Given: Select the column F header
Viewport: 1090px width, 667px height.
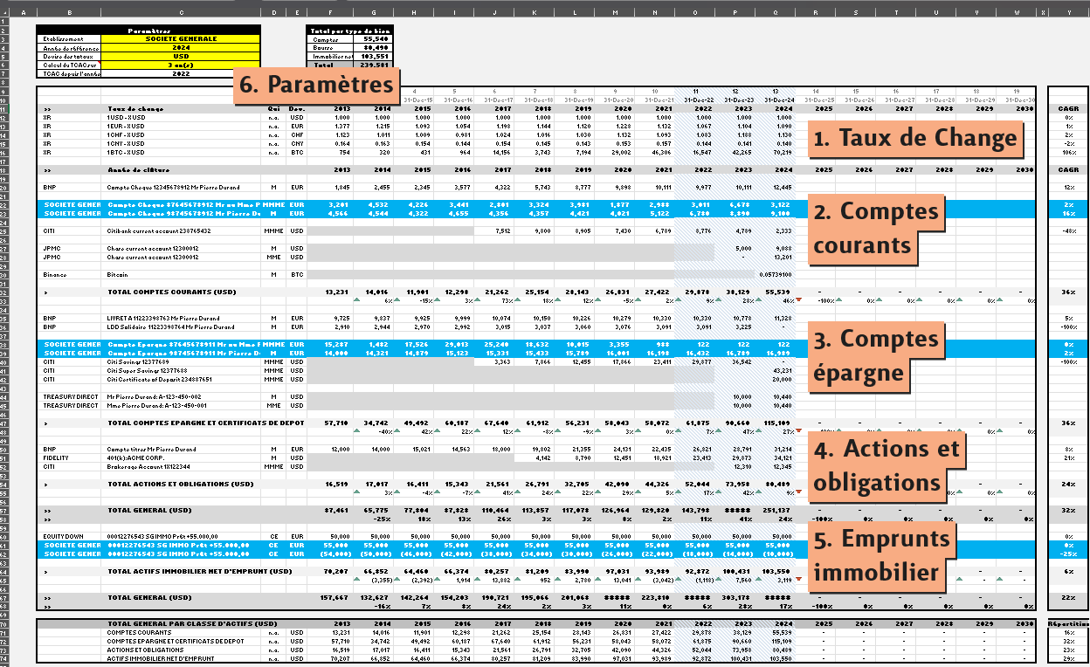Looking at the screenshot, I should 329,12.
